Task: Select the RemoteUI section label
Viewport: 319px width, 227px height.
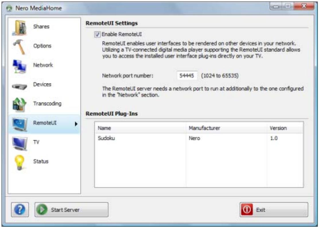Action: [45, 123]
